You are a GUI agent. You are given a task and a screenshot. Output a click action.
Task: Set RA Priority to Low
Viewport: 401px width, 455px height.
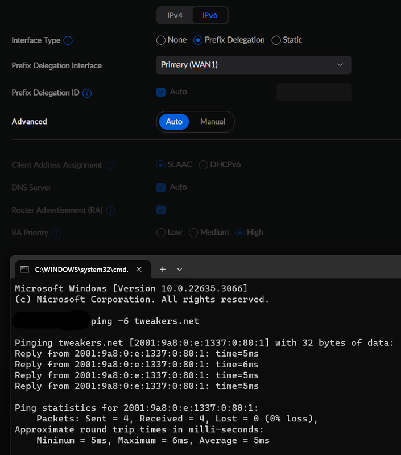161,233
